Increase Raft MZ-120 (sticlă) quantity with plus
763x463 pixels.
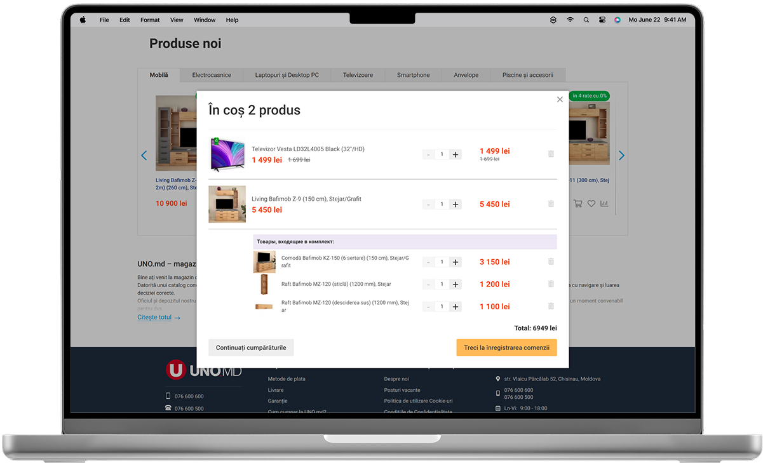pyautogui.click(x=456, y=285)
